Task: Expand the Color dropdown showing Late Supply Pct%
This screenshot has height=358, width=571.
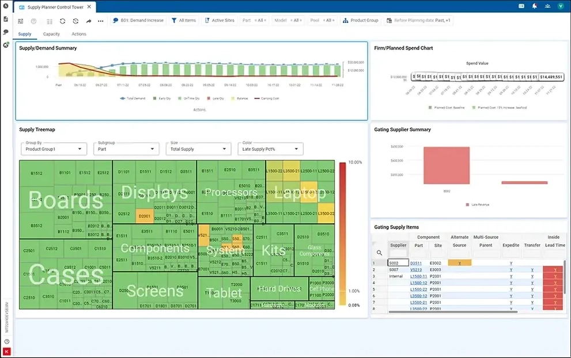Action: [270, 149]
